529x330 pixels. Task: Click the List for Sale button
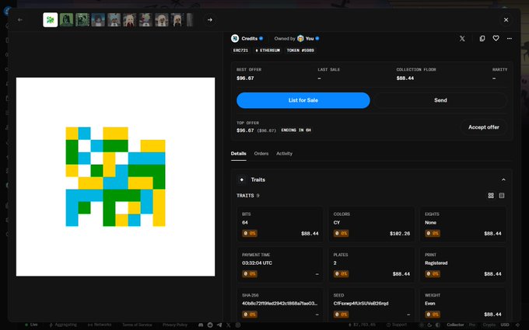coord(303,100)
